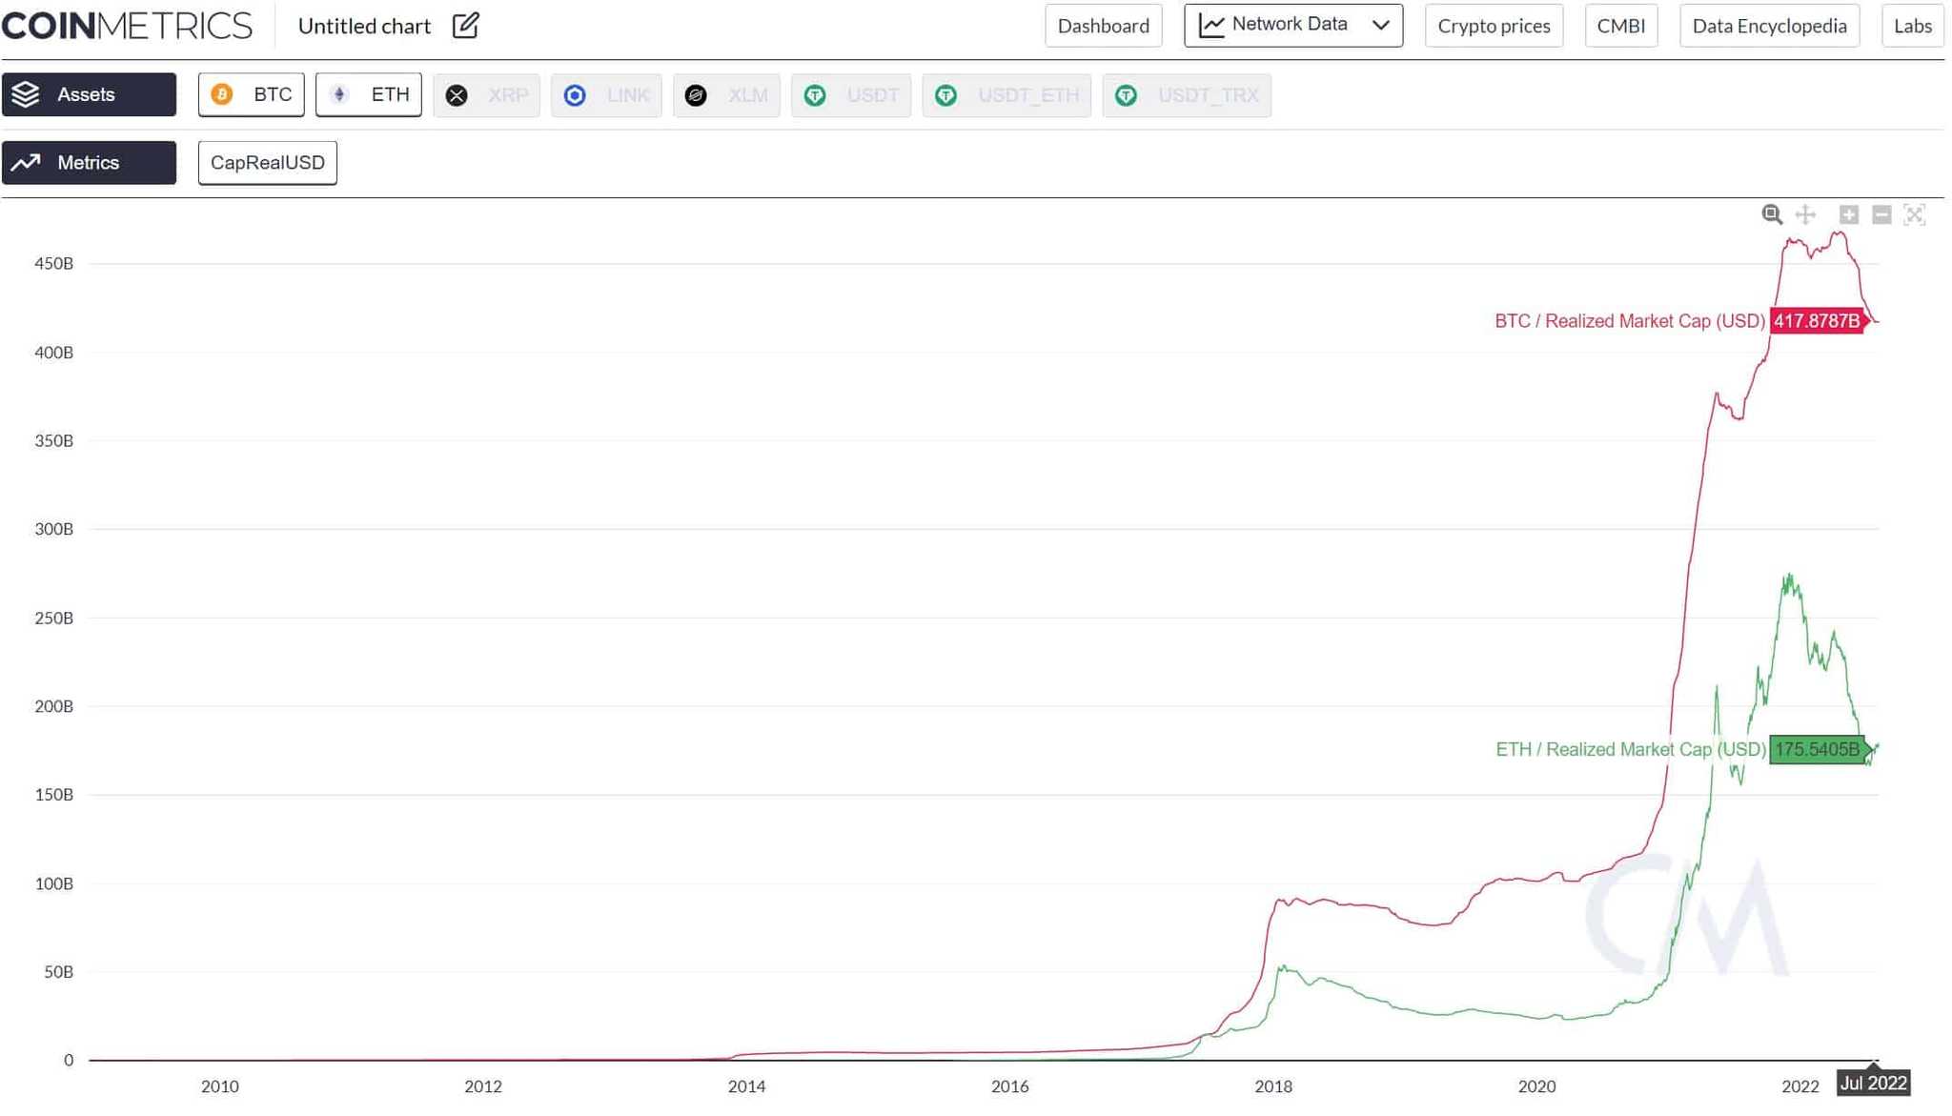Enable the USDT_TRX asset
The image size is (1952, 1116).
point(1187,95)
